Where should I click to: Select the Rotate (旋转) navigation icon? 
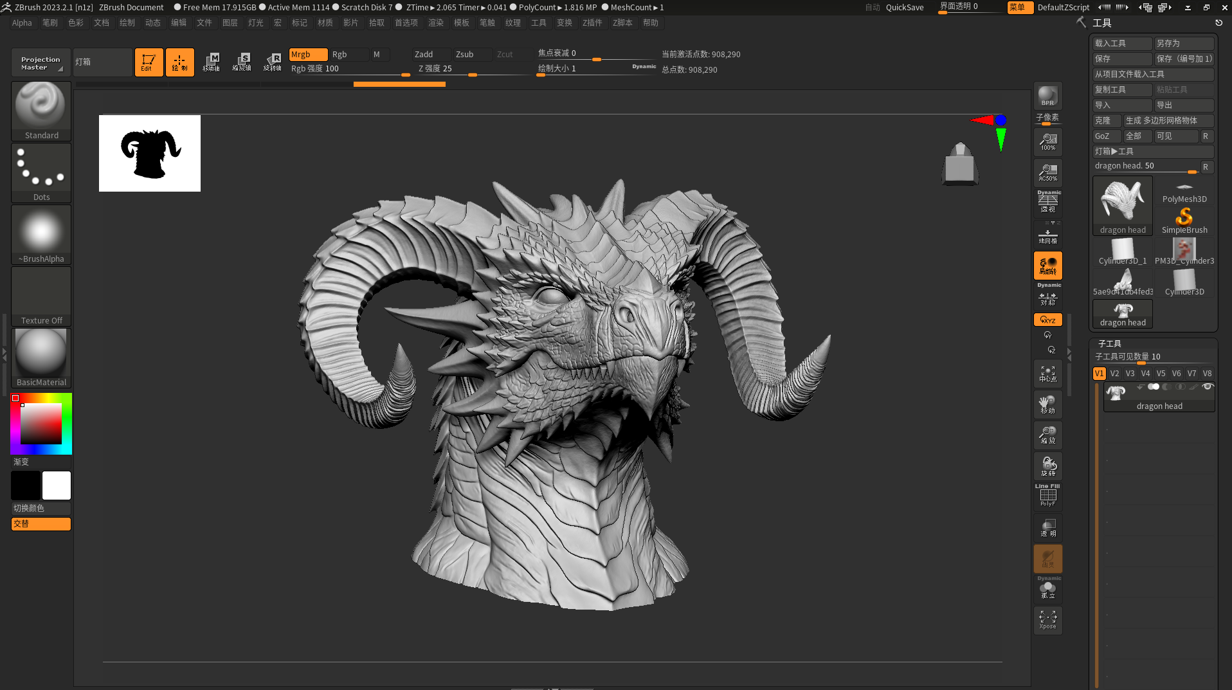pyautogui.click(x=1047, y=466)
